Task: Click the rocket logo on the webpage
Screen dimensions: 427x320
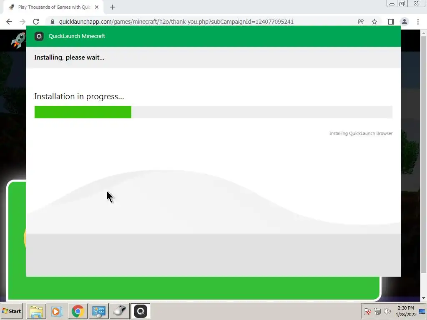Action: pyautogui.click(x=18, y=41)
